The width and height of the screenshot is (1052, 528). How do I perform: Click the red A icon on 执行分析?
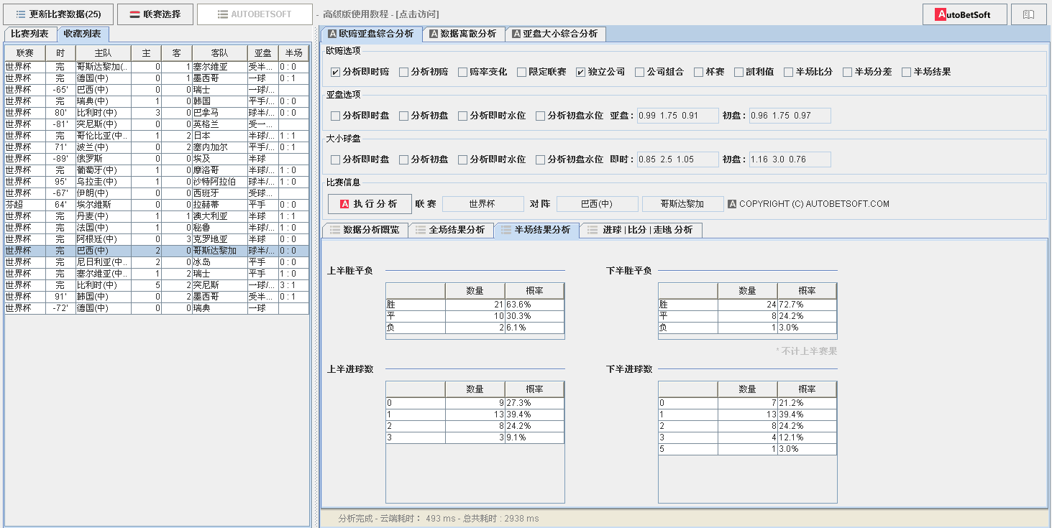(x=344, y=204)
